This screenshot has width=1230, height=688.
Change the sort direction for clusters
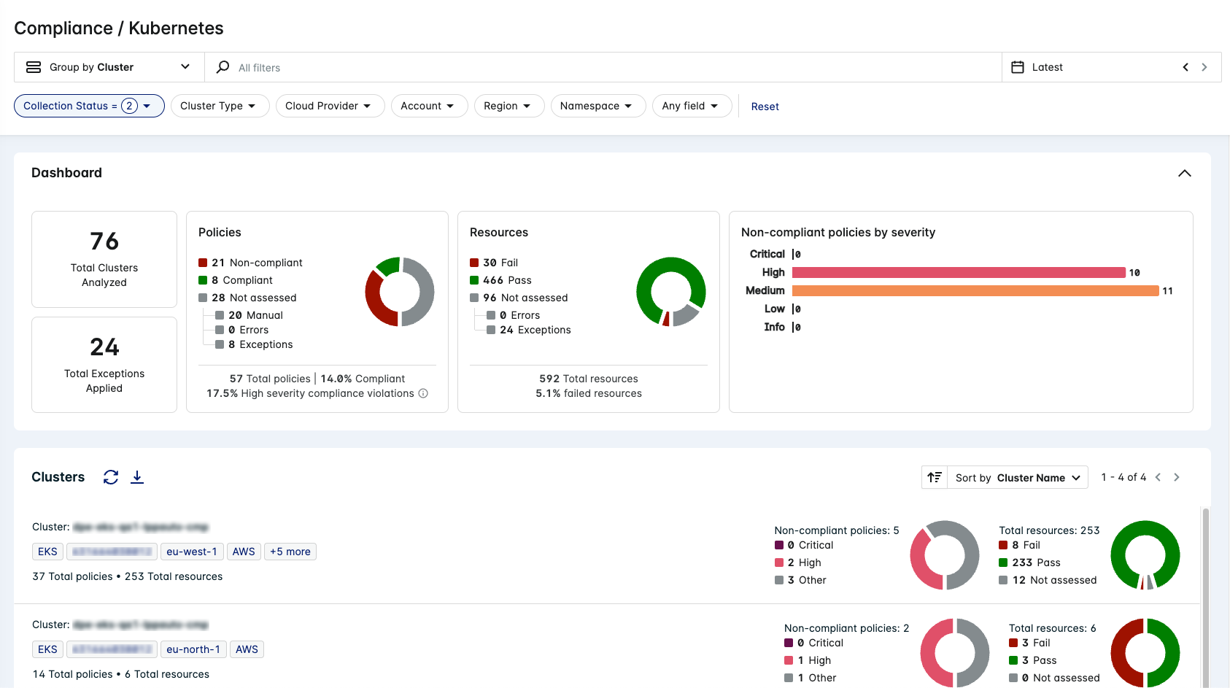935,477
